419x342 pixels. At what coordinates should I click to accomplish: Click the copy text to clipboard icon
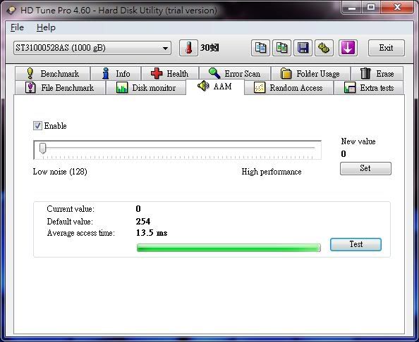click(x=260, y=48)
